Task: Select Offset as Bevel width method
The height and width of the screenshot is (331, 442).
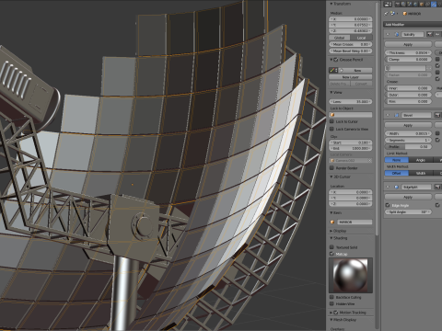Action: click(397, 173)
